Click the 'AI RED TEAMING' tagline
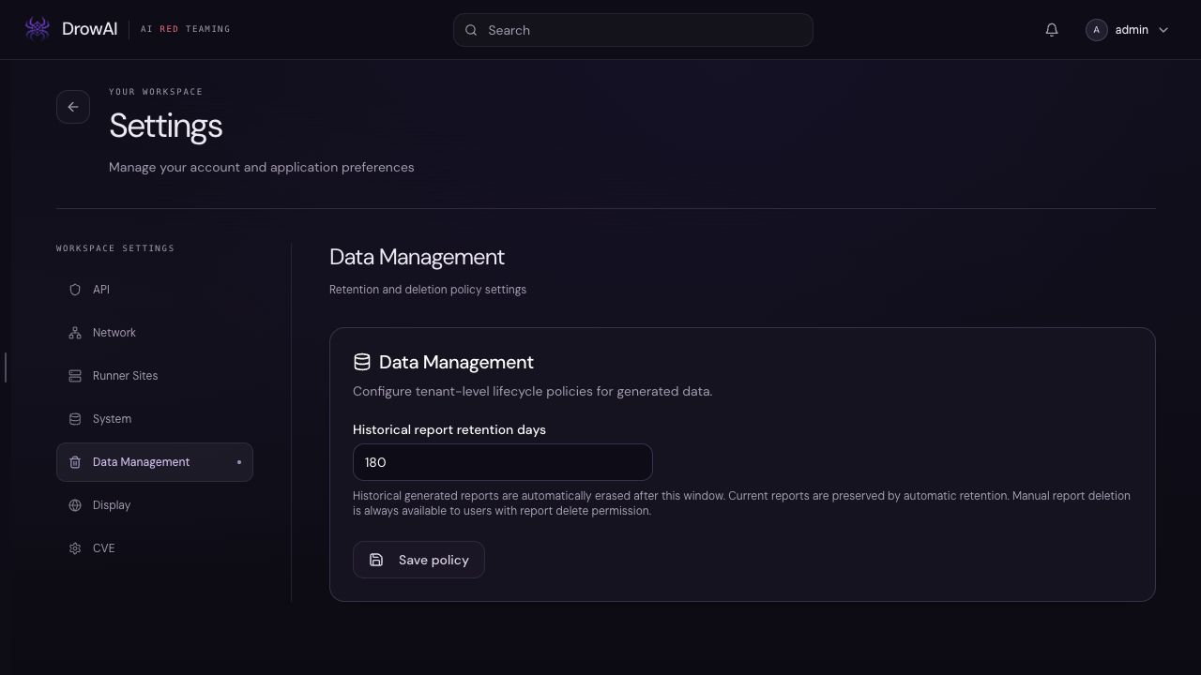1201x675 pixels. [186, 29]
